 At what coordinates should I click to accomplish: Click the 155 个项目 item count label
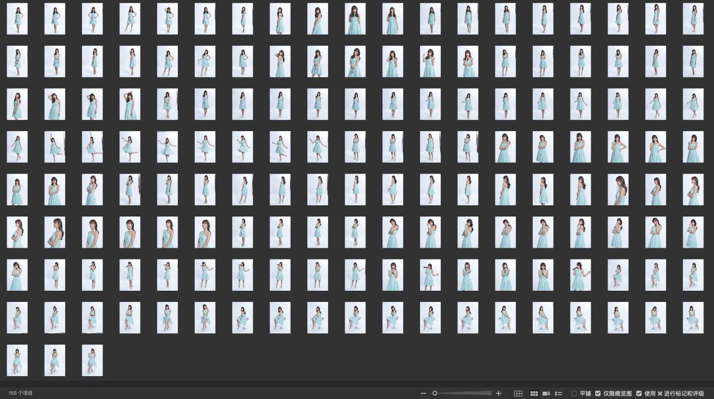pyautogui.click(x=21, y=393)
